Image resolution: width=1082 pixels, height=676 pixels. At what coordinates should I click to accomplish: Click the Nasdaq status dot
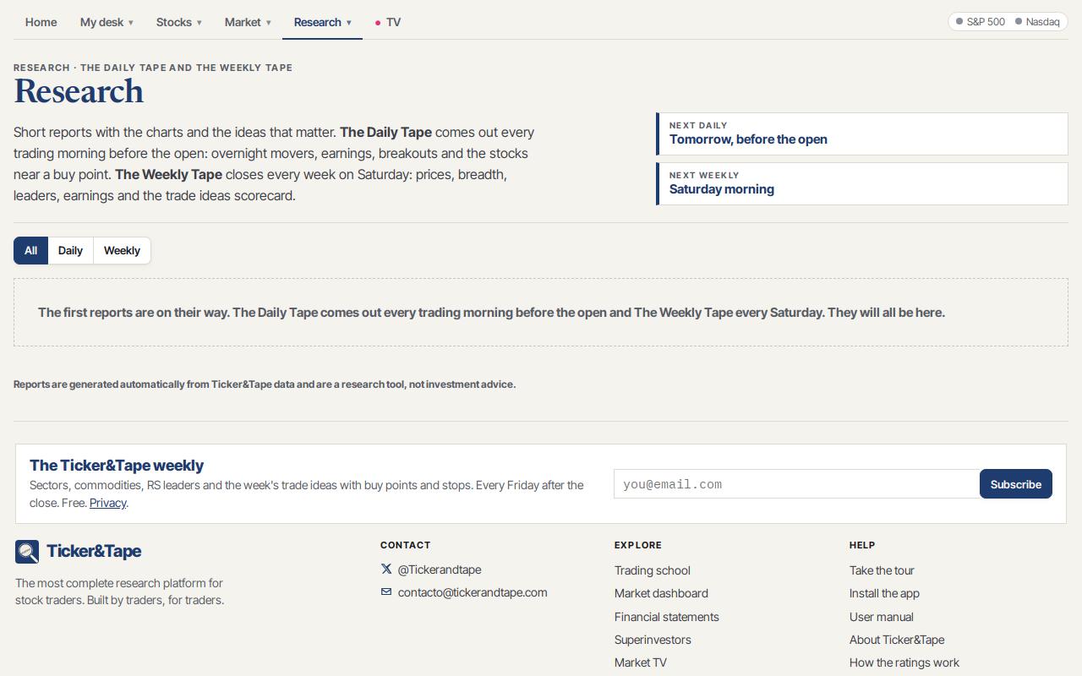click(x=1019, y=21)
